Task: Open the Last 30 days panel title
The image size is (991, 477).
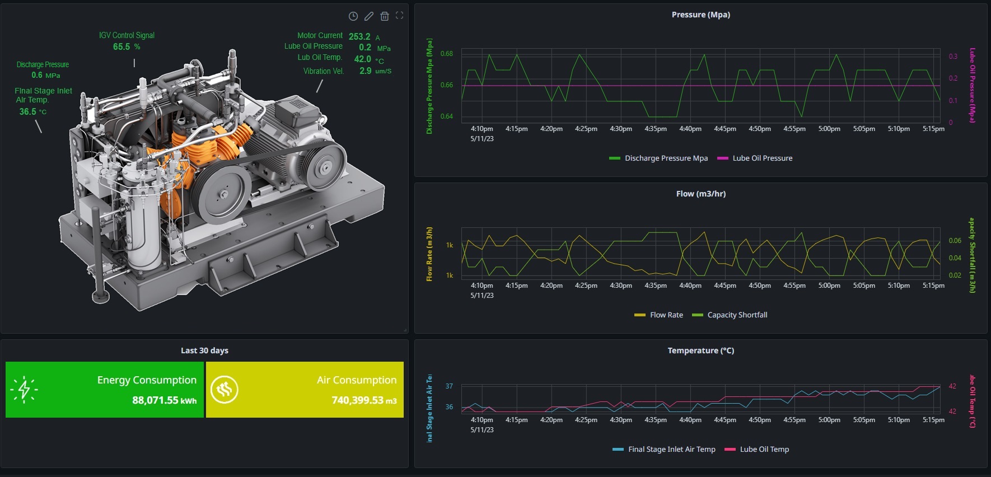Action: 204,351
